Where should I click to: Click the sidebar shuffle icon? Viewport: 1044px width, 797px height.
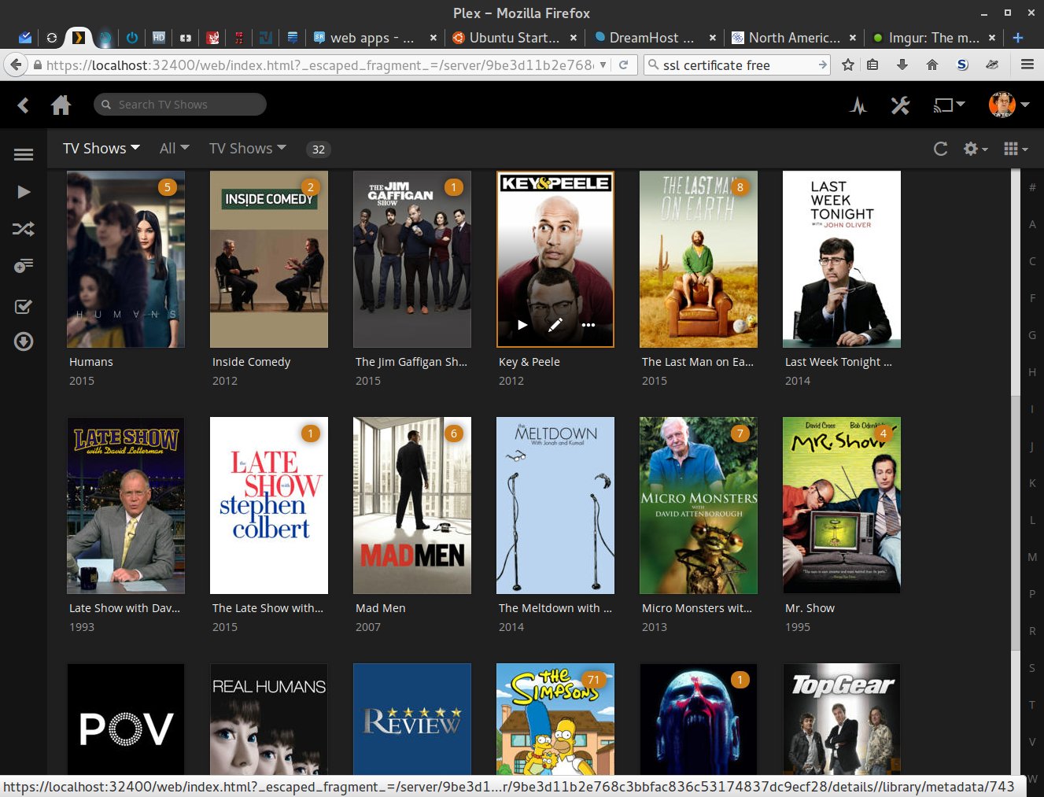point(24,229)
